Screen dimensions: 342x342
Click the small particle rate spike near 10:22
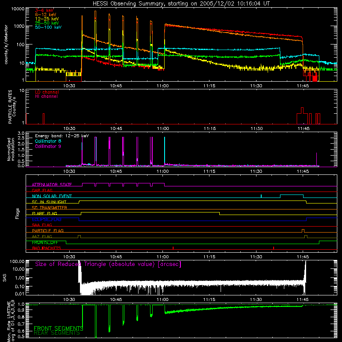[44, 119]
